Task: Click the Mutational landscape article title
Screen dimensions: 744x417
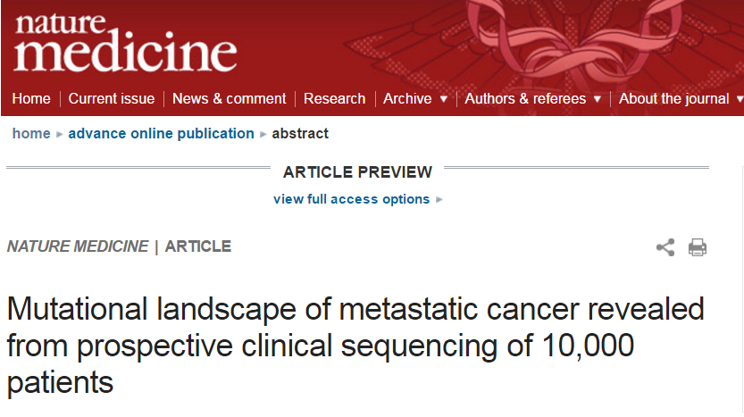Action: [x=355, y=346]
